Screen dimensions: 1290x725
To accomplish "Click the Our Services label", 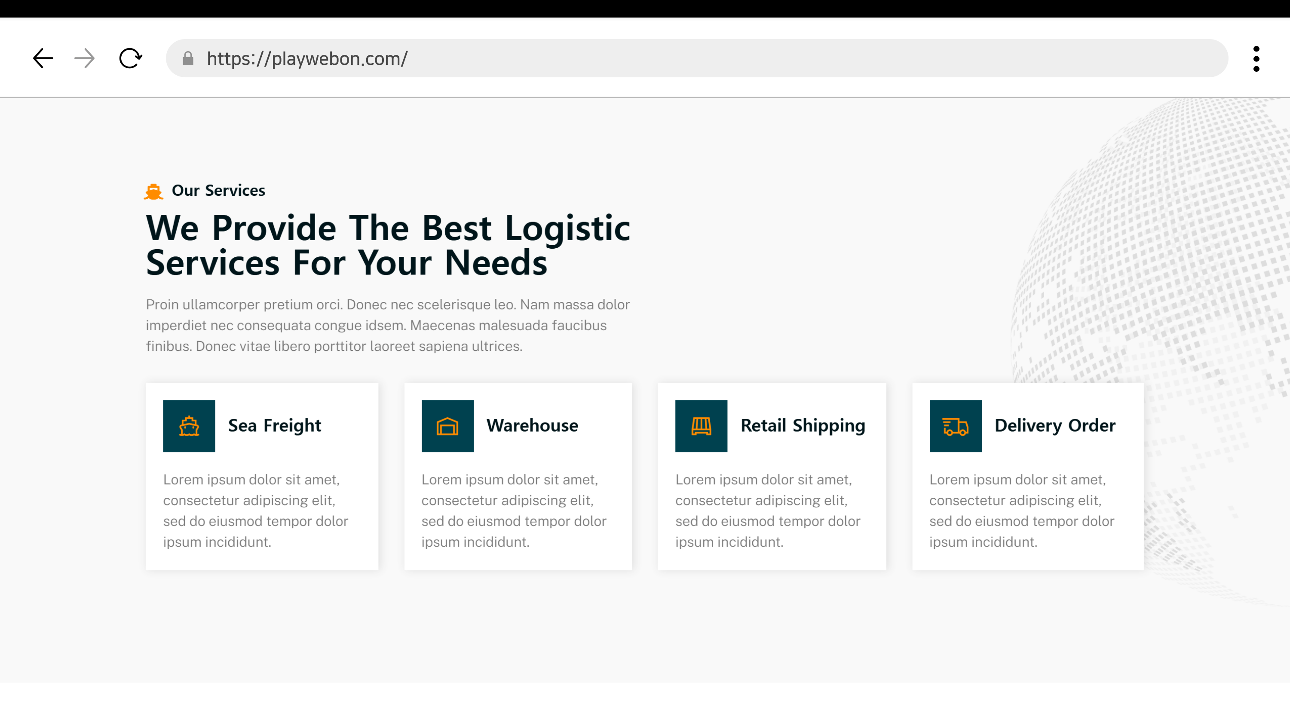I will 218,191.
